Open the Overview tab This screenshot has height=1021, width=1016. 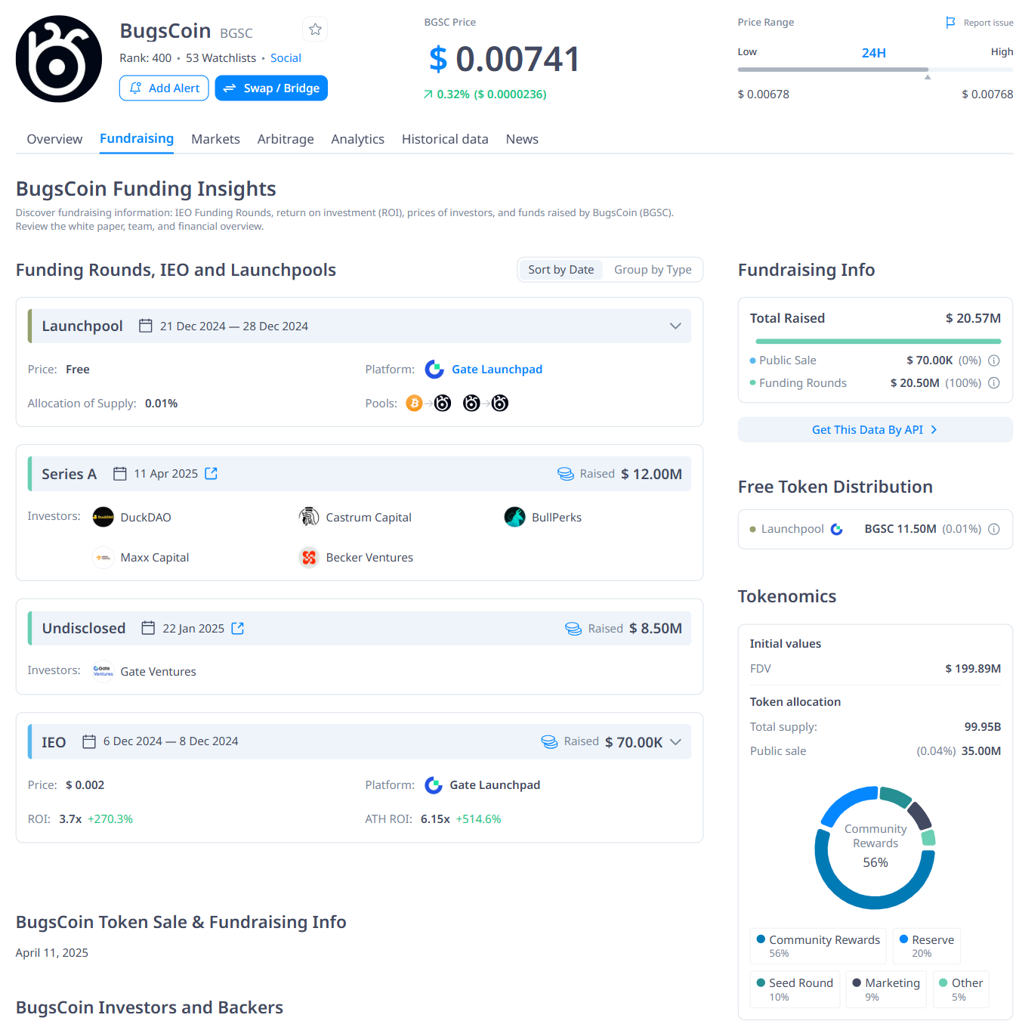point(54,139)
